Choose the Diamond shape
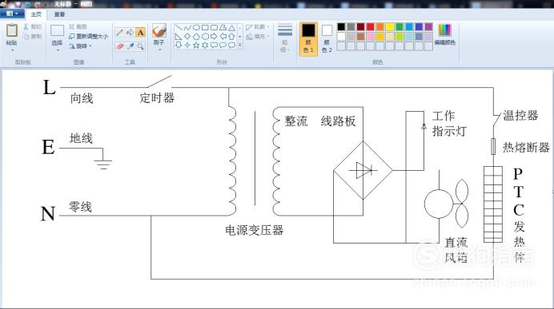The height and width of the screenshot is (309, 554). 187,36
